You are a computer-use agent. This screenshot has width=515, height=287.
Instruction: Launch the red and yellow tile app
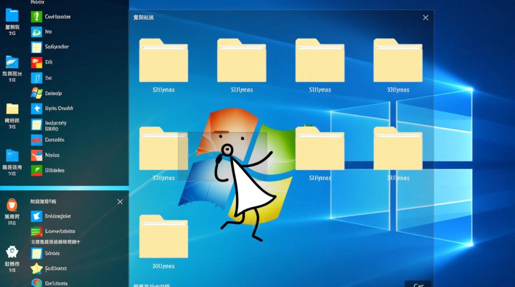(36, 62)
